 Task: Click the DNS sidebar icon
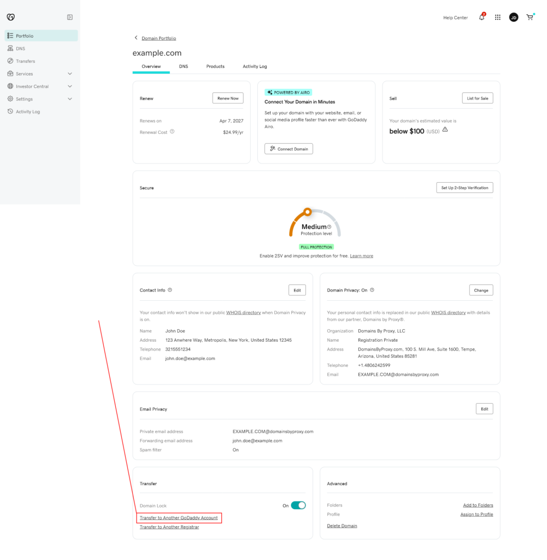point(10,48)
